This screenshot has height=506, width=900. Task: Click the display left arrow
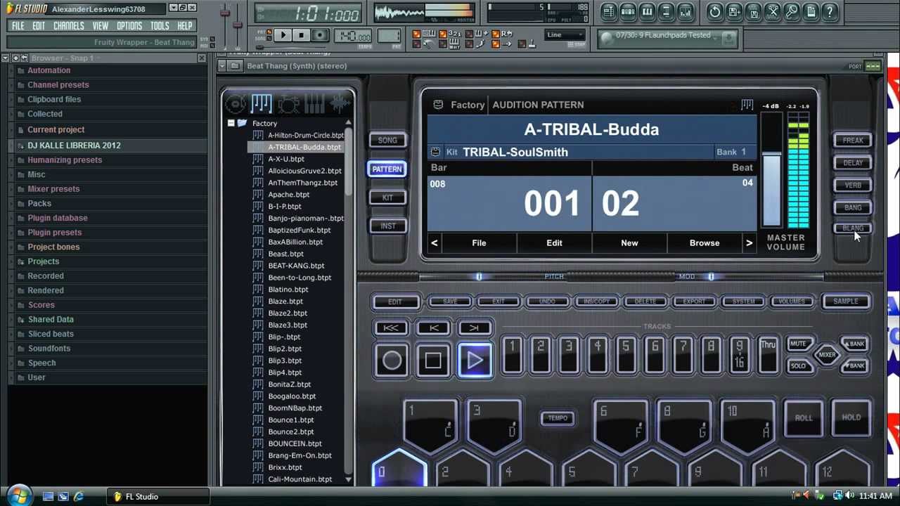(435, 243)
